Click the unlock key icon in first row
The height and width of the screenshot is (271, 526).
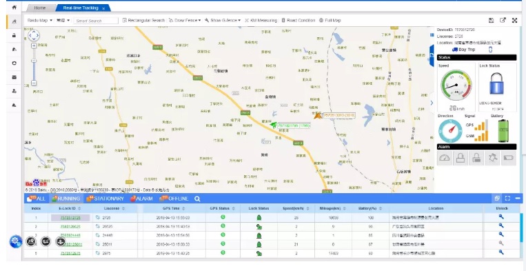(x=501, y=217)
